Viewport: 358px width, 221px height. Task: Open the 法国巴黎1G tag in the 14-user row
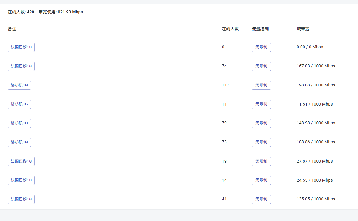21,180
